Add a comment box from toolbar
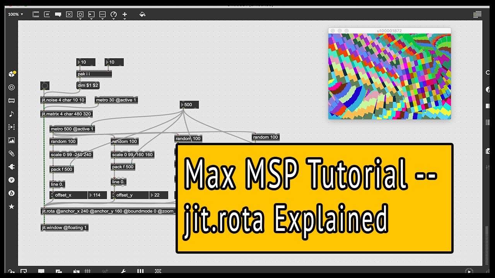 [x=58, y=14]
